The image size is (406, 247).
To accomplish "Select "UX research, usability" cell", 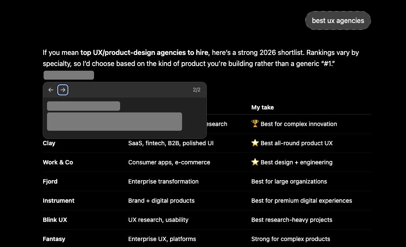I will pos(158,220).
